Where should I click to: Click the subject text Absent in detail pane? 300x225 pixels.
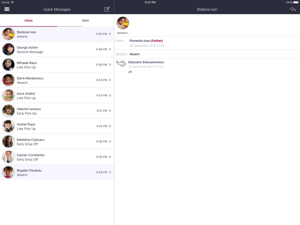pyautogui.click(x=134, y=54)
